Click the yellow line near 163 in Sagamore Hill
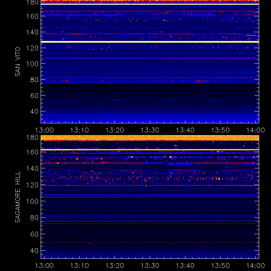This screenshot has width=271, height=271. click(x=150, y=150)
